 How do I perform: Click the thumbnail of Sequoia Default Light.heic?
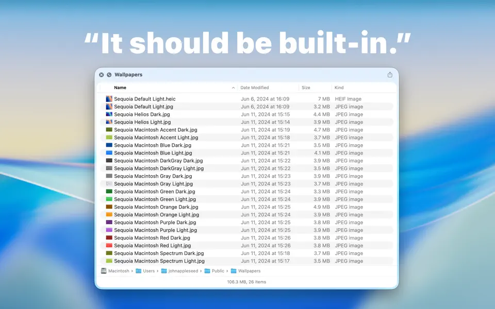[x=108, y=98]
